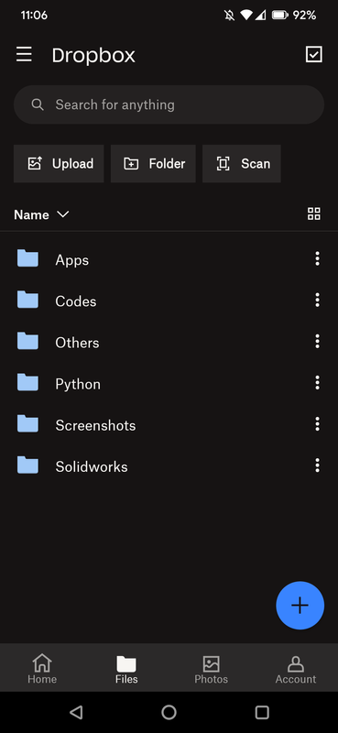Open the Codes folder icon
The image size is (338, 733).
pos(27,300)
